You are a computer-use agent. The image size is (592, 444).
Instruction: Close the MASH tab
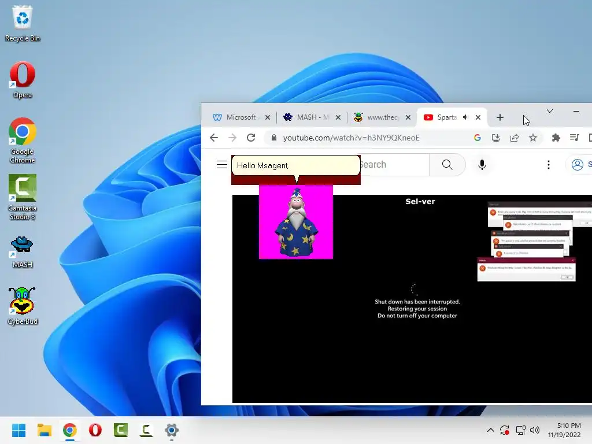click(x=338, y=117)
